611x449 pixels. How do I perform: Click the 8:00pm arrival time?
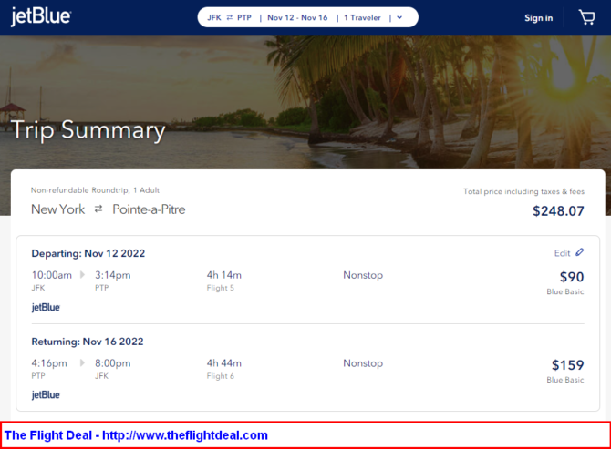pos(112,363)
